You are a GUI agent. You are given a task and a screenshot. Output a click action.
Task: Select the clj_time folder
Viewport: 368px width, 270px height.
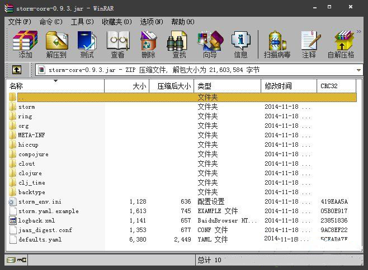click(32, 182)
